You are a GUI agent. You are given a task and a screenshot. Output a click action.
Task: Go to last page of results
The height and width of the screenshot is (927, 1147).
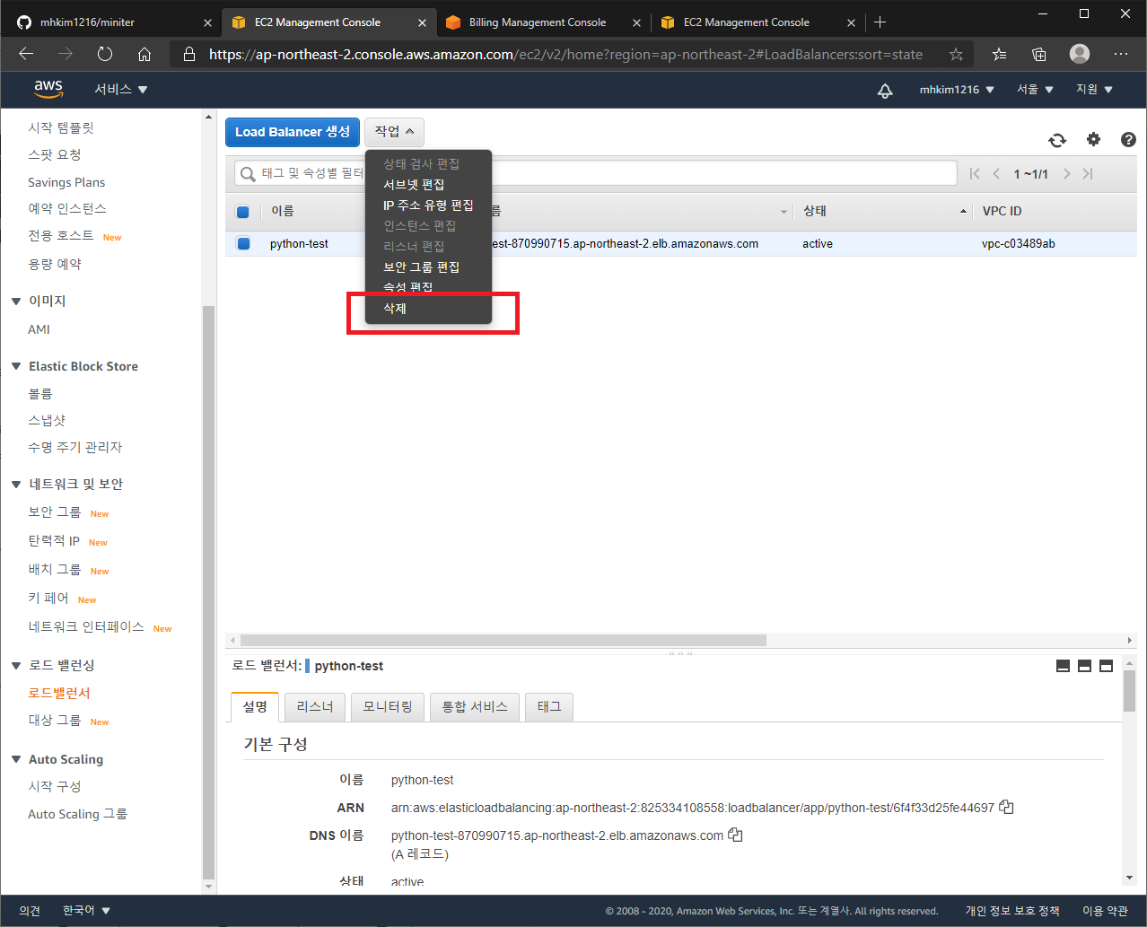[1088, 174]
